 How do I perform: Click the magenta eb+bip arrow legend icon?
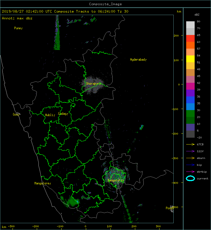click(x=190, y=172)
